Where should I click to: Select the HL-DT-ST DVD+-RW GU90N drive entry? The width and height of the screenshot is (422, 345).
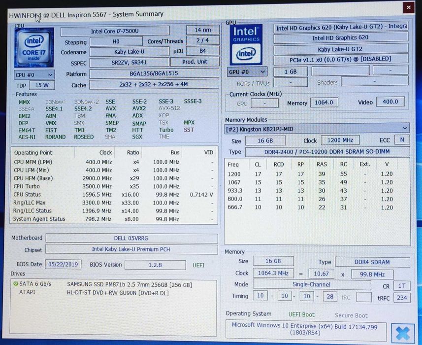pyautogui.click(x=114, y=293)
